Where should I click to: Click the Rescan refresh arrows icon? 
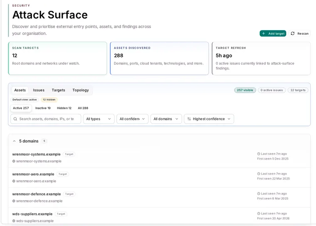(293, 33)
